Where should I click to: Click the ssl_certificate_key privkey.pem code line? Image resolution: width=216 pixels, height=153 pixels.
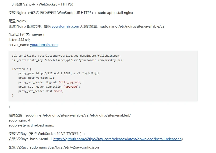(68, 60)
